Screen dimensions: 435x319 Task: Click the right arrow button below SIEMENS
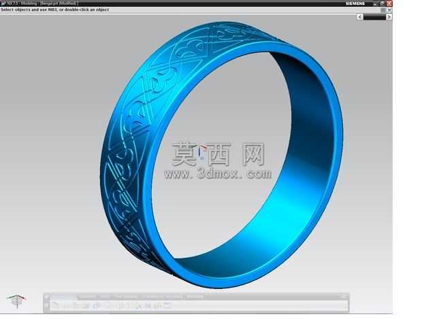tap(389, 17)
